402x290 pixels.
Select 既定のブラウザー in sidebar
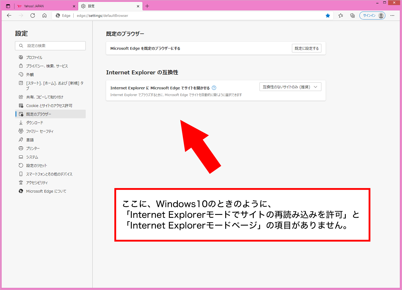click(51, 114)
